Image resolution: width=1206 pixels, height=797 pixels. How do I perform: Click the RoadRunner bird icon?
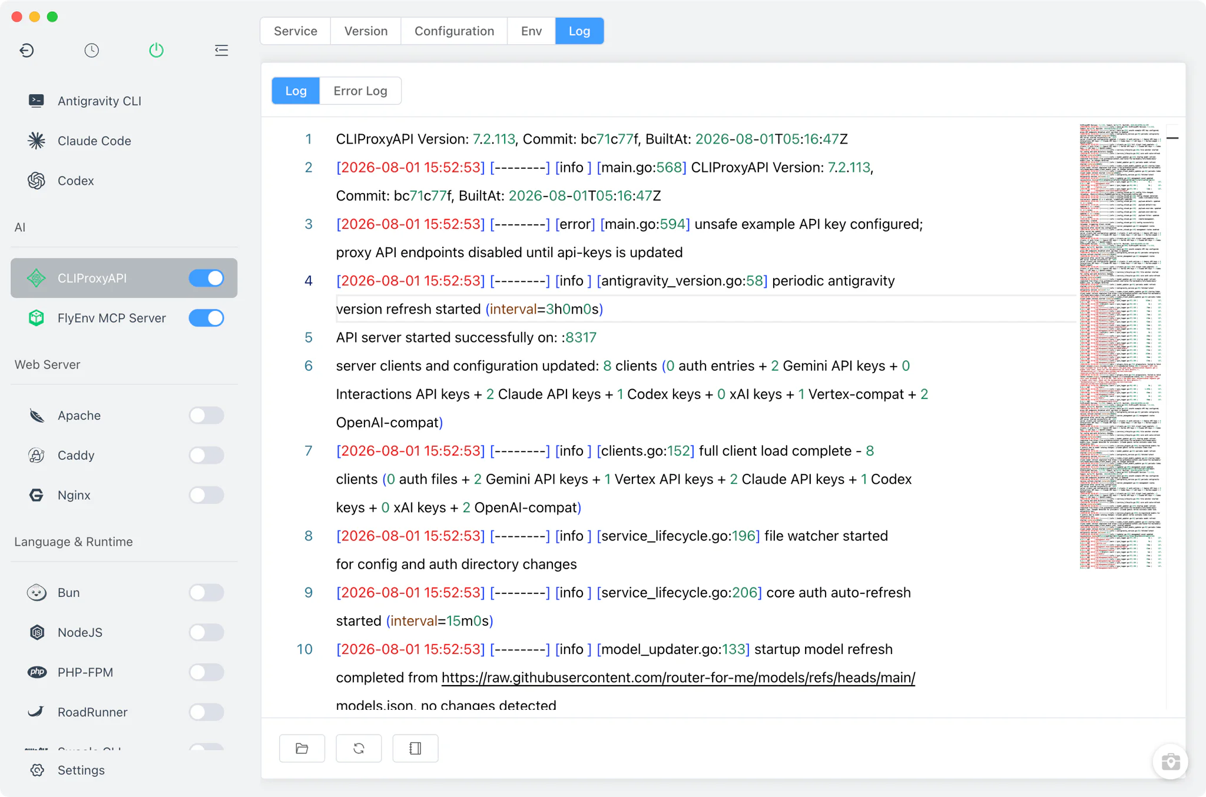37,712
